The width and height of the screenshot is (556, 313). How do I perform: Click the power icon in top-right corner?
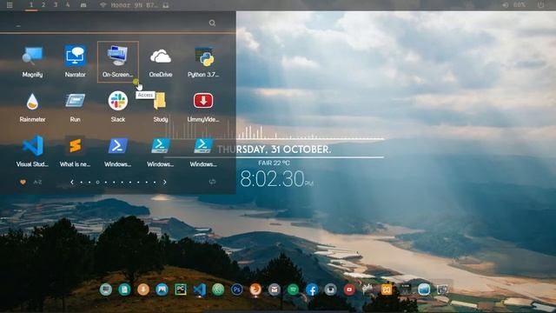540,5
